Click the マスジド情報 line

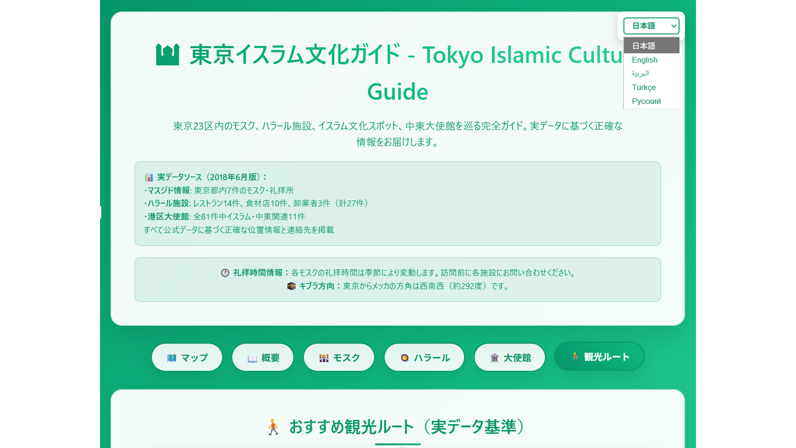(x=219, y=190)
